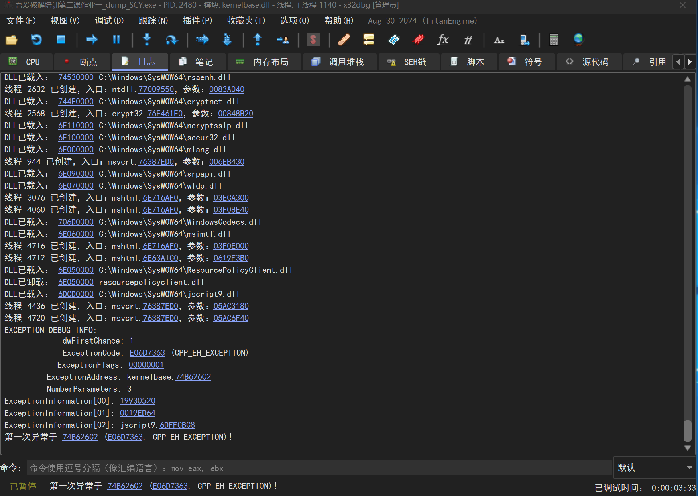The image size is (698, 496).
Task: Open the 符号 symbols tab
Action: tap(527, 62)
